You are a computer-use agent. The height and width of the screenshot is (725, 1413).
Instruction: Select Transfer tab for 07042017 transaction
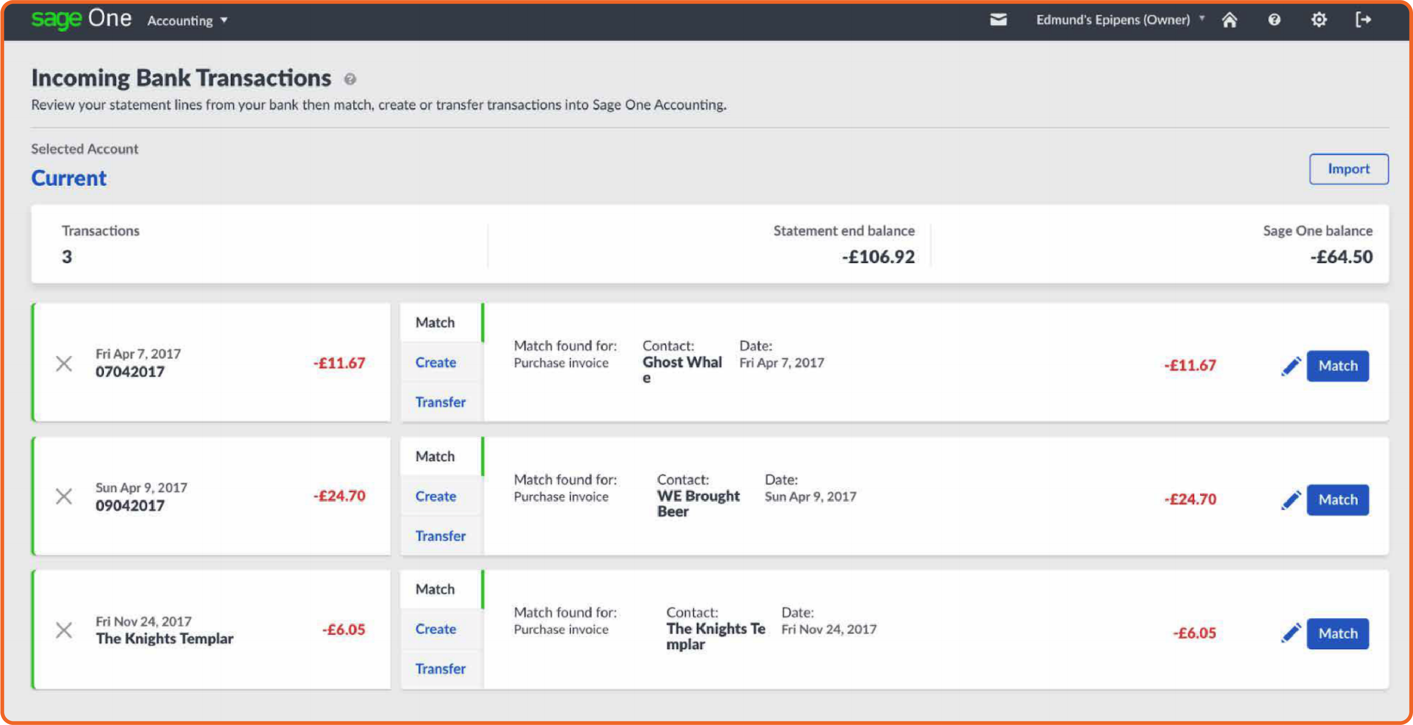pyautogui.click(x=441, y=402)
